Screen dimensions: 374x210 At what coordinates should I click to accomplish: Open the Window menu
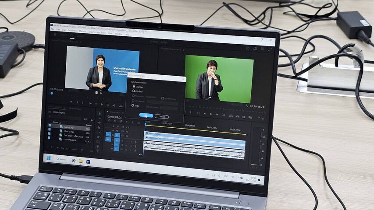(x=118, y=34)
